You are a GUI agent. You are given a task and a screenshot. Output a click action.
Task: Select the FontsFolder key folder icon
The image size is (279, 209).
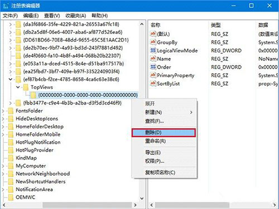11,111
